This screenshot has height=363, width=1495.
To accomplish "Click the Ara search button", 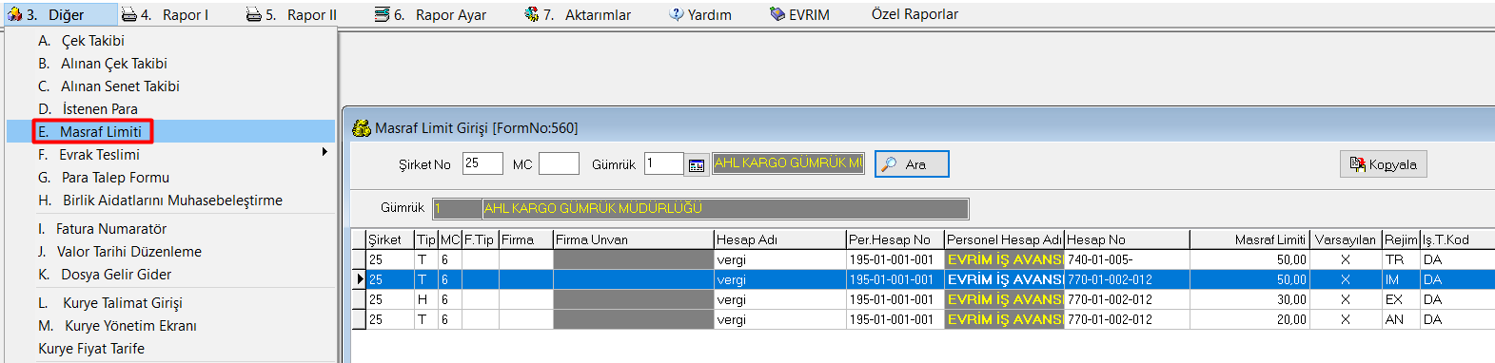I will tap(912, 164).
